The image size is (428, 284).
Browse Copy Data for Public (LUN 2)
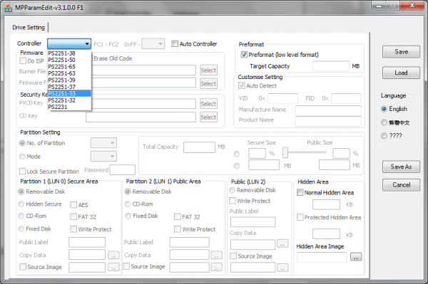coord(282,243)
